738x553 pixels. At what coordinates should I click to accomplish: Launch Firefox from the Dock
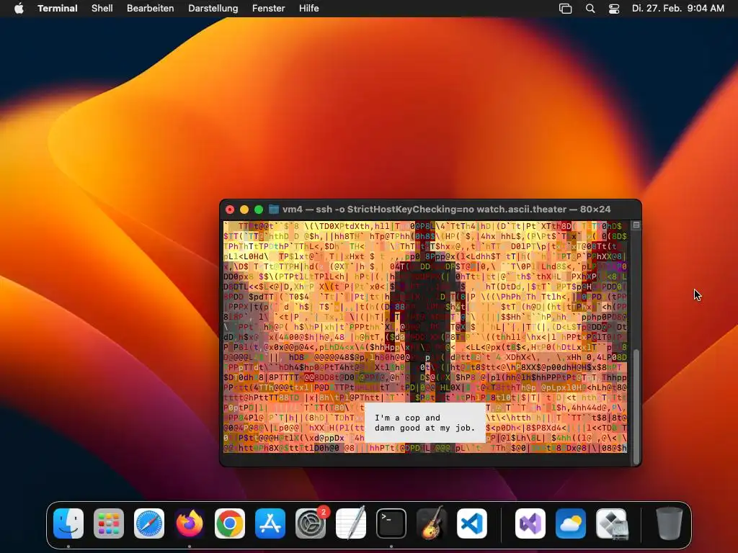[x=190, y=523]
